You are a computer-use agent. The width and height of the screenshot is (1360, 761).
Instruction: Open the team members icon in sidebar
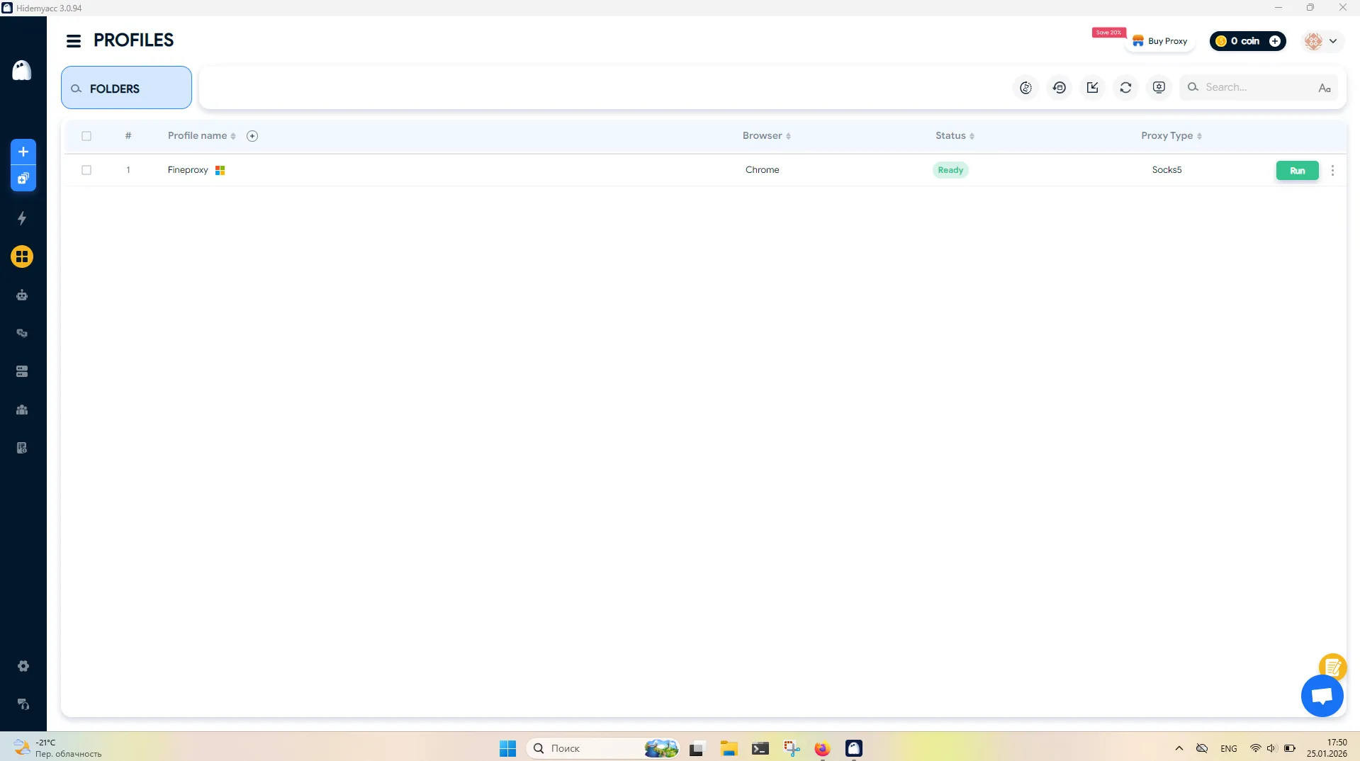coord(22,410)
